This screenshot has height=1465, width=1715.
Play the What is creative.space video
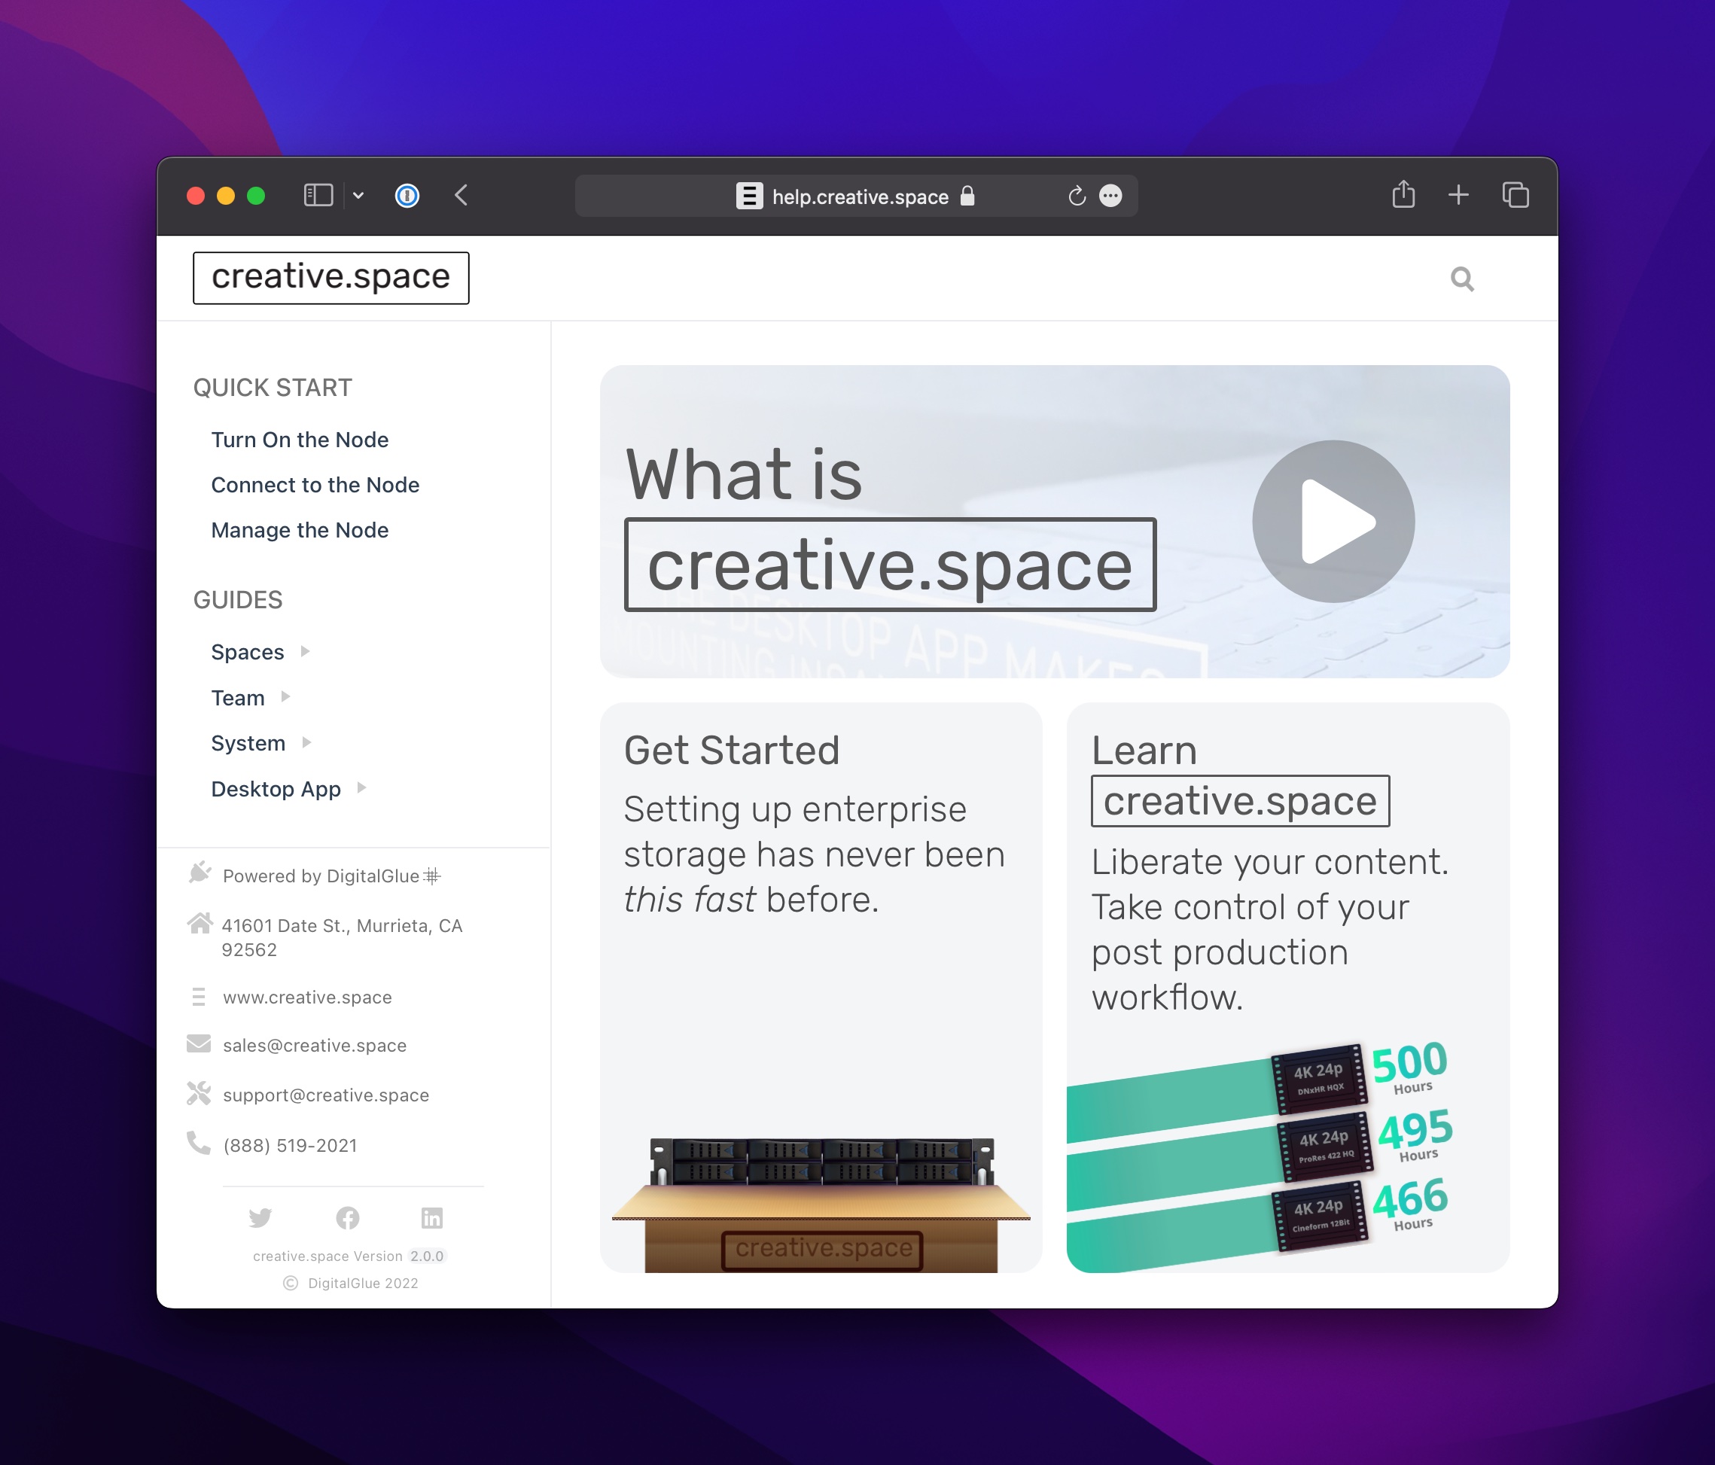1333,522
